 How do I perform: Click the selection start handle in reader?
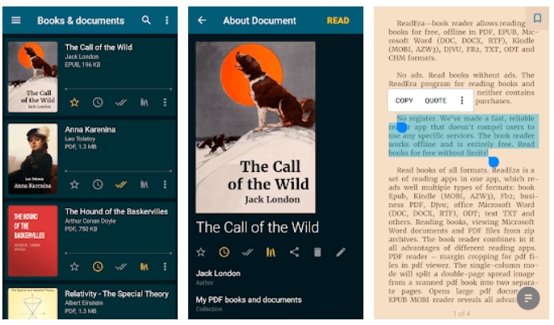coord(401,127)
